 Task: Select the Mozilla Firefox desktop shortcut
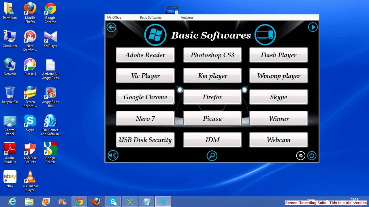[x=30, y=13]
